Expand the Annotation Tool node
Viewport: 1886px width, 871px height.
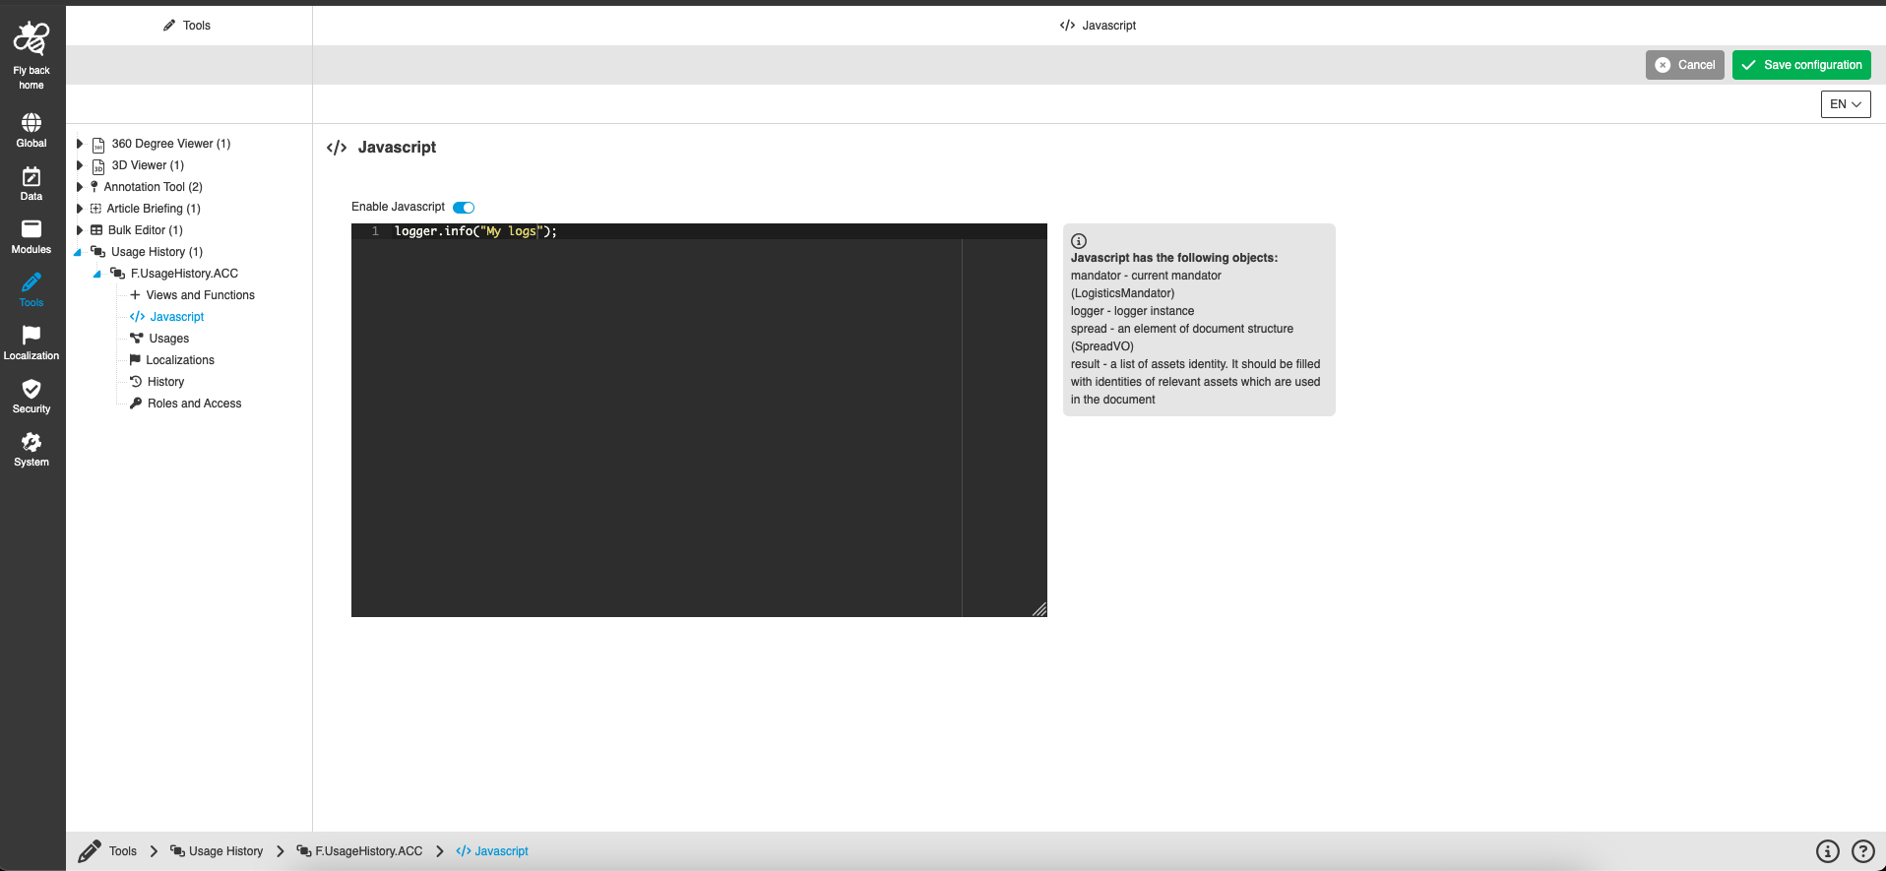point(80,187)
